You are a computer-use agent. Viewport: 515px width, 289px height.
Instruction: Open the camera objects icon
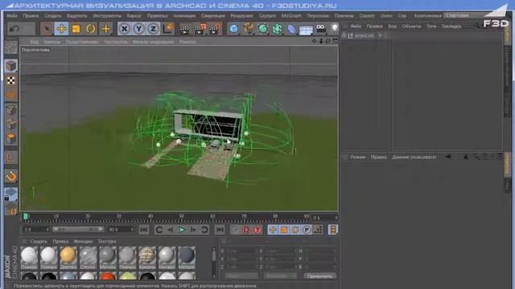coord(320,28)
